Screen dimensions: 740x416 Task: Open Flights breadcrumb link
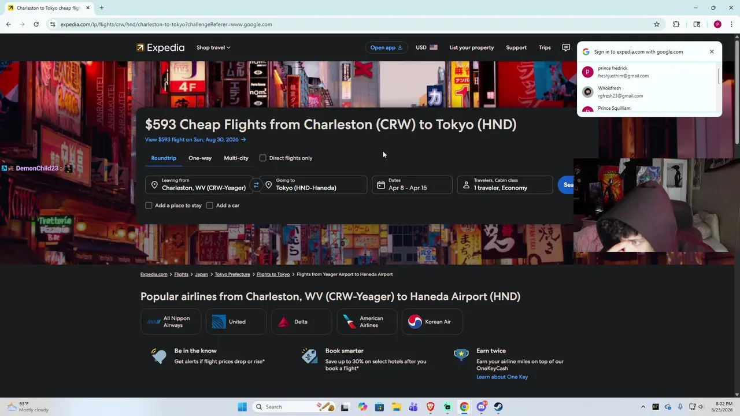(181, 274)
